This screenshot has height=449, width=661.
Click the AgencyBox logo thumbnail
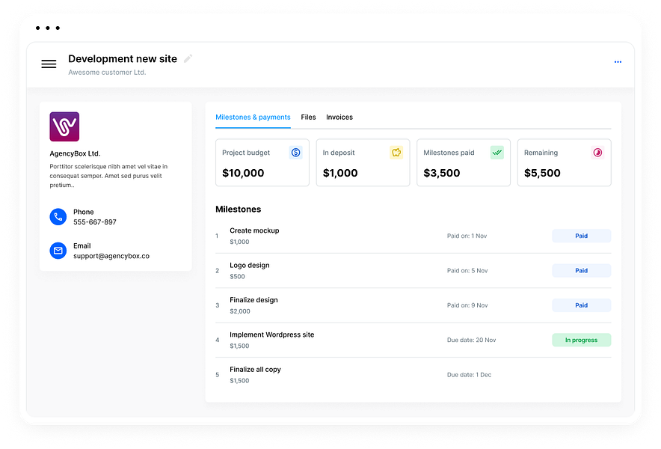pos(64,126)
